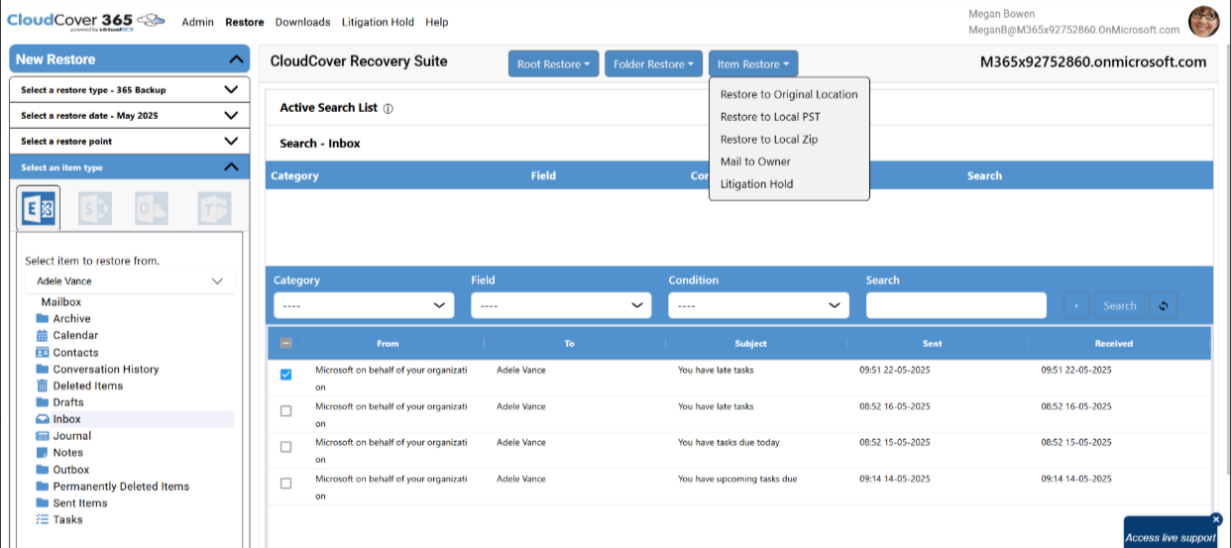Check the tasks due today email checkbox
Viewport: 1231px width, 548px height.
point(286,447)
